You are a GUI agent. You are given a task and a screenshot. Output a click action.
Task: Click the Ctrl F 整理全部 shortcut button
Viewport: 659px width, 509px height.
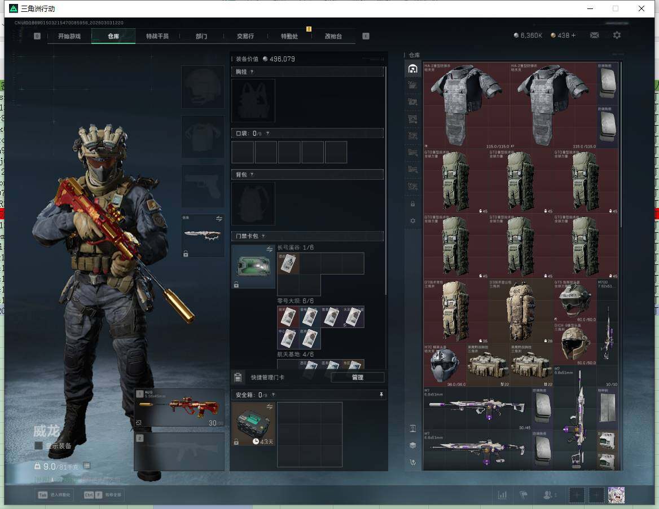pyautogui.click(x=103, y=495)
